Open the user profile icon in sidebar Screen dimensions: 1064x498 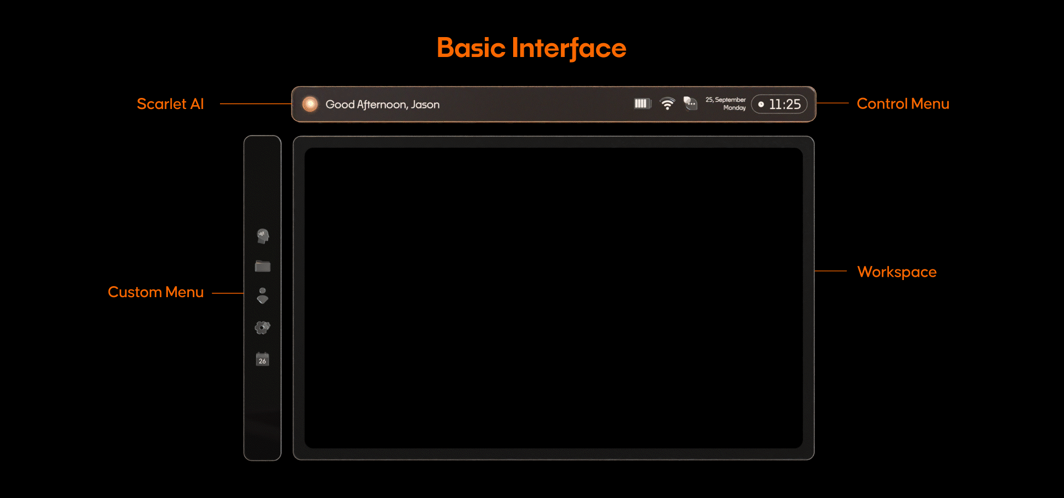coord(263,295)
